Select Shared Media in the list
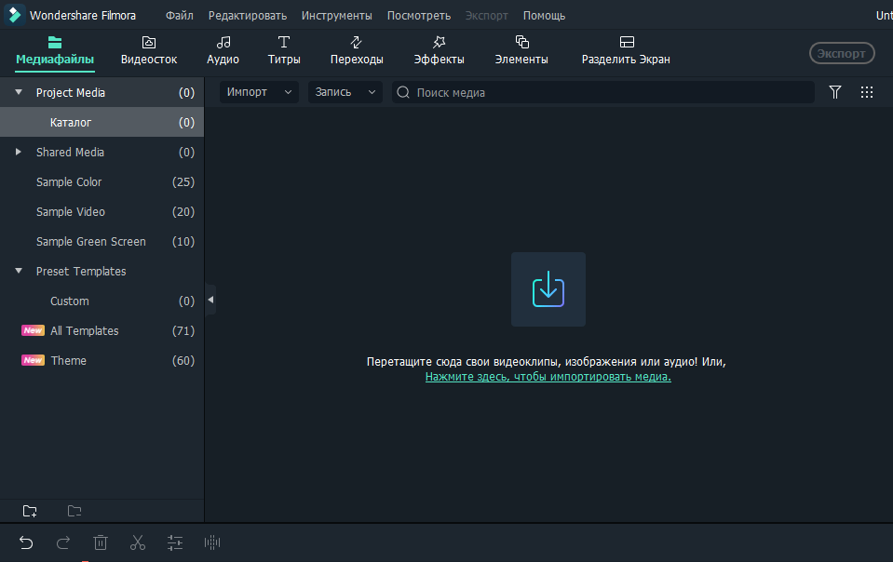893x562 pixels. (101, 152)
